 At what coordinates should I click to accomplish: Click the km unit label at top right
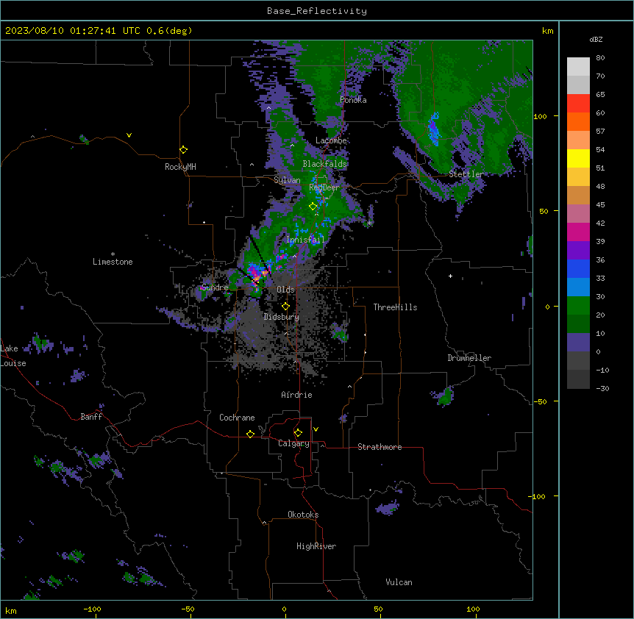[547, 31]
